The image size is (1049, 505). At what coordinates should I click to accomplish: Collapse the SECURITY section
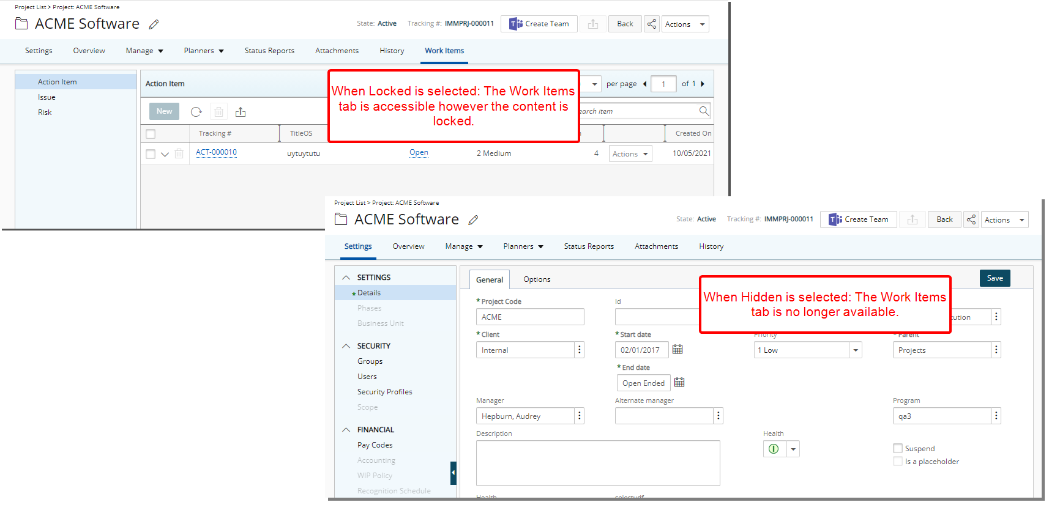click(x=346, y=346)
